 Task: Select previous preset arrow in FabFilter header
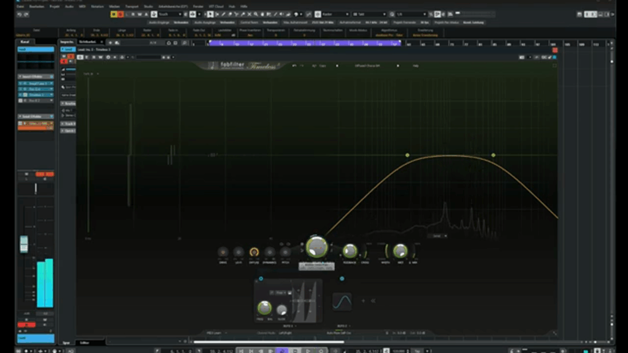tap(337, 66)
